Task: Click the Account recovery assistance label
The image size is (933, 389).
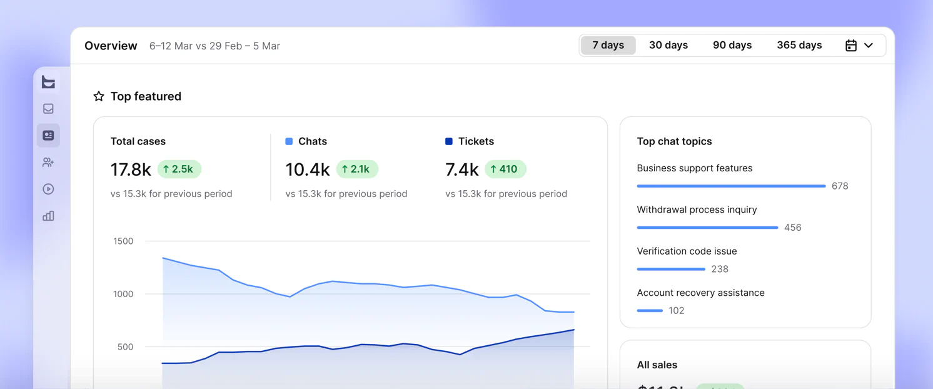Action: coord(700,293)
